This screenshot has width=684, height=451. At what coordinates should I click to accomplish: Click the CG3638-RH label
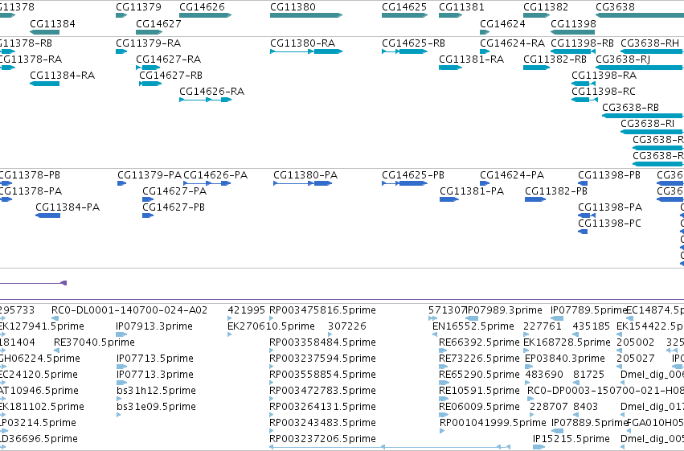click(x=650, y=43)
